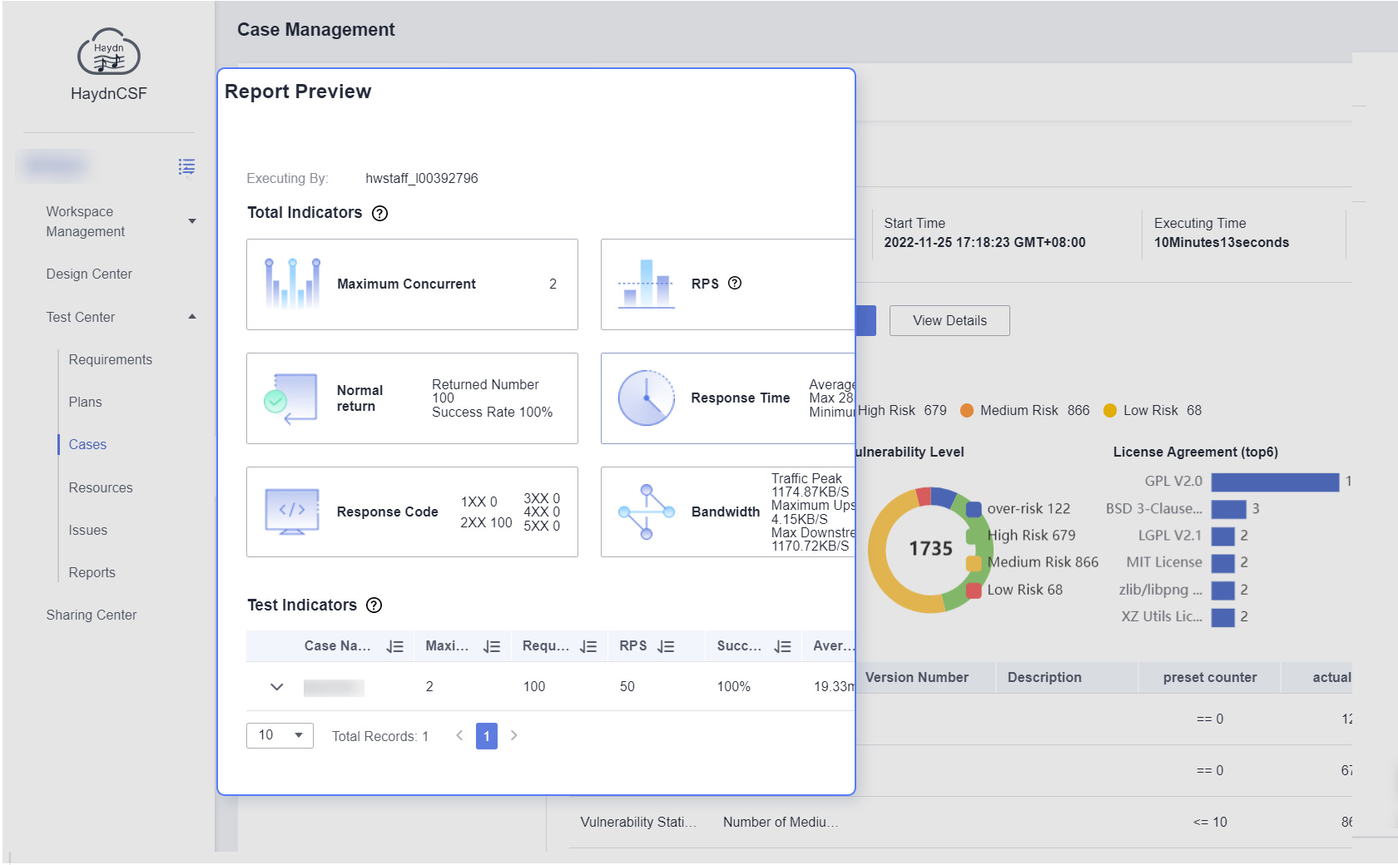
Task: Open Reports menu item
Action: click(x=92, y=573)
